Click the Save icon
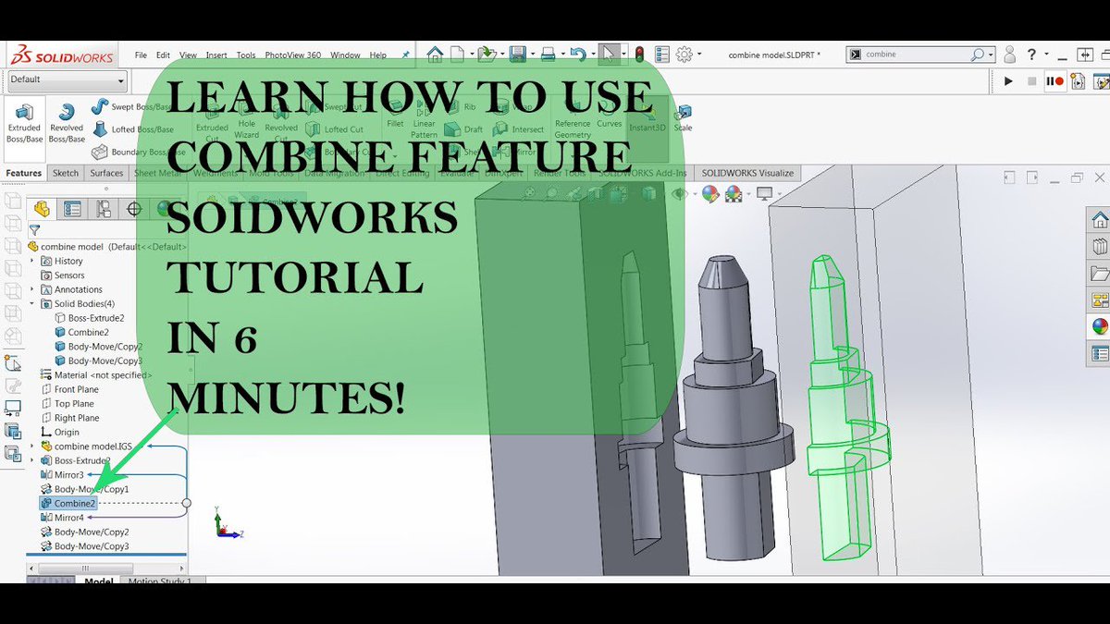The height and width of the screenshot is (624, 1110). (x=517, y=55)
